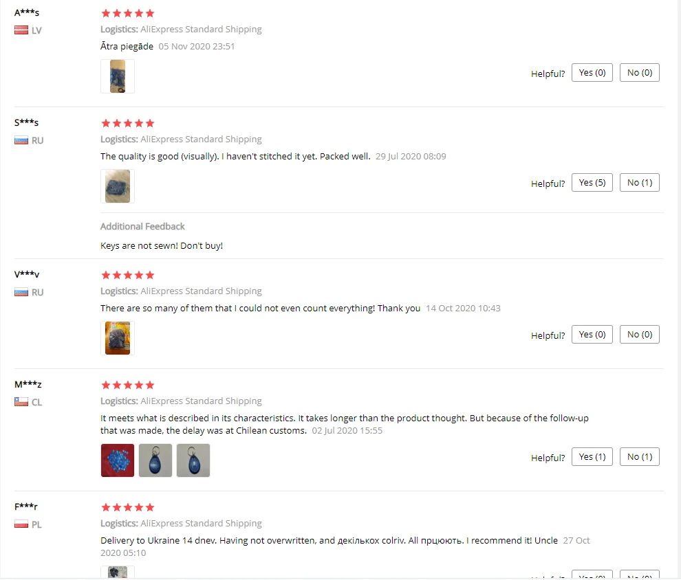Click the Poland flag icon beside PL

point(21,524)
